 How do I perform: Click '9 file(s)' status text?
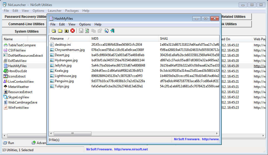54,140
